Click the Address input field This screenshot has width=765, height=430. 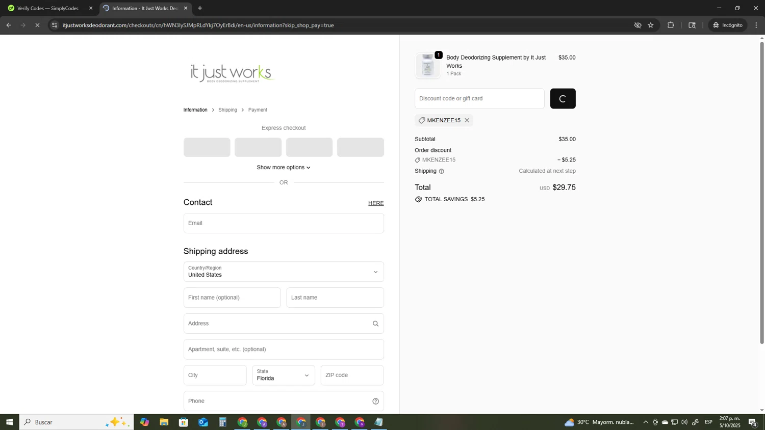click(x=284, y=324)
